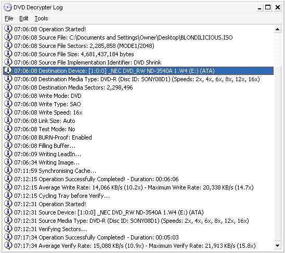Screen dimensions: 285x253
Task: Maximize the DVD Decrypter Log window
Action: click(268, 7)
